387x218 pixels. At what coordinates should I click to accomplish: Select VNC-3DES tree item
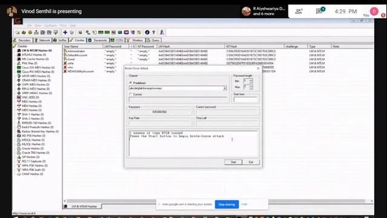(x=30, y=97)
